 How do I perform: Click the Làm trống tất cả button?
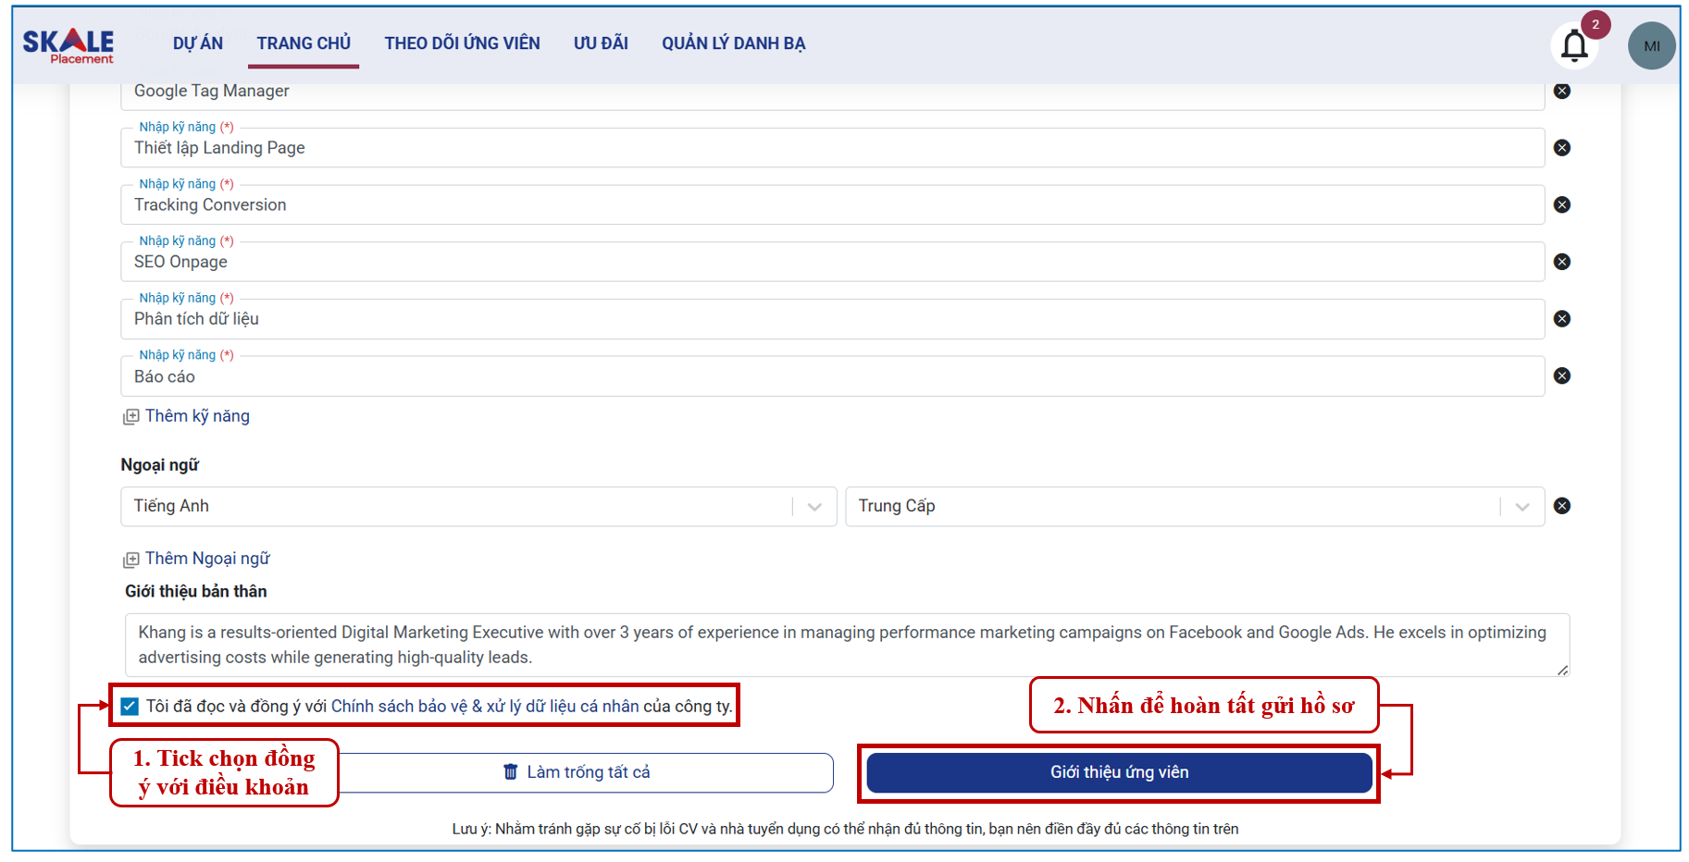[587, 772]
